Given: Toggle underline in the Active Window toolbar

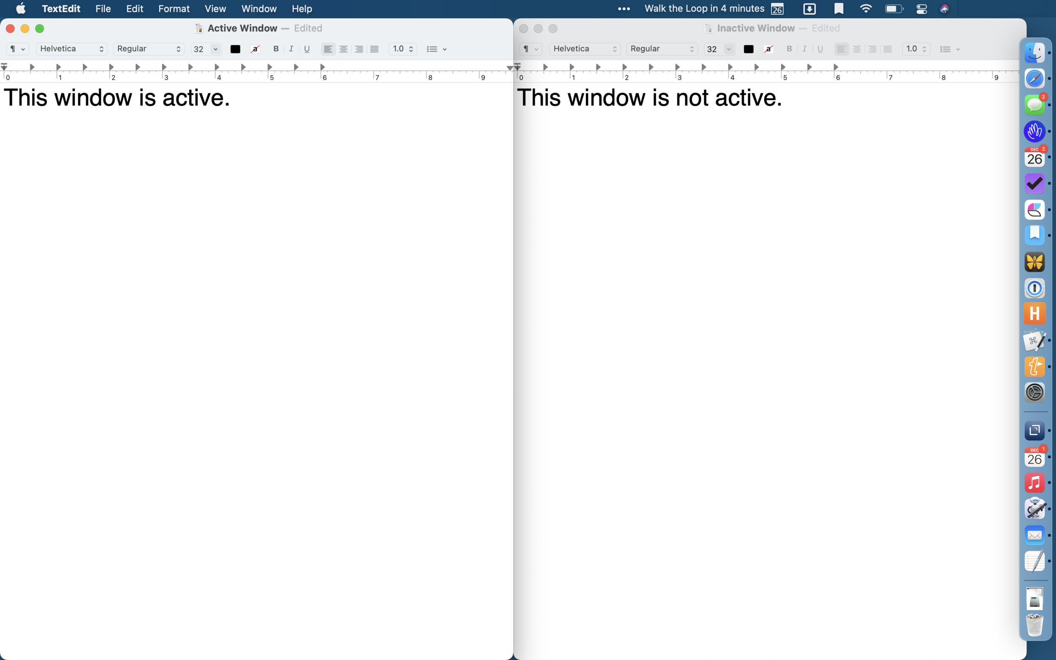Looking at the screenshot, I should click(x=307, y=49).
